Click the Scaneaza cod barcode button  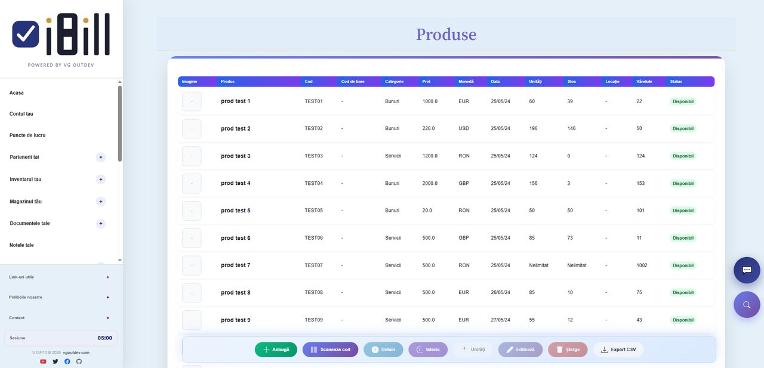330,350
